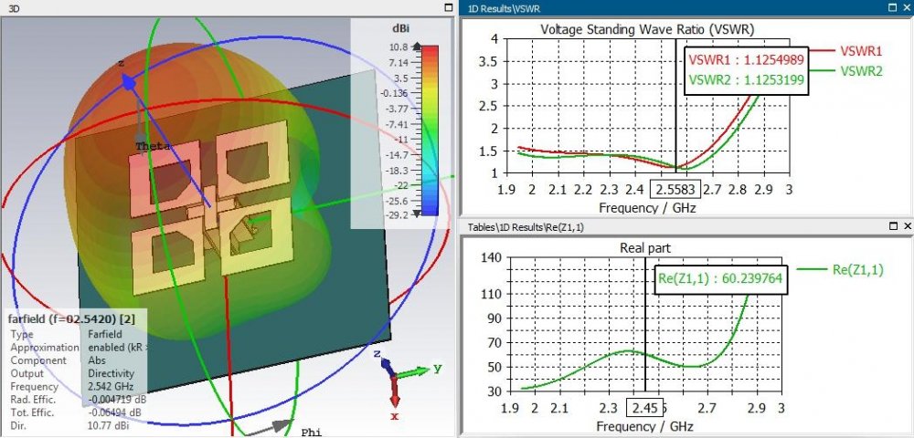Click the Tables\1D Results\Re(Z1,1) title bar
The image size is (914, 438).
pos(686,227)
